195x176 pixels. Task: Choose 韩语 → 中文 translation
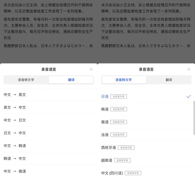(49, 158)
